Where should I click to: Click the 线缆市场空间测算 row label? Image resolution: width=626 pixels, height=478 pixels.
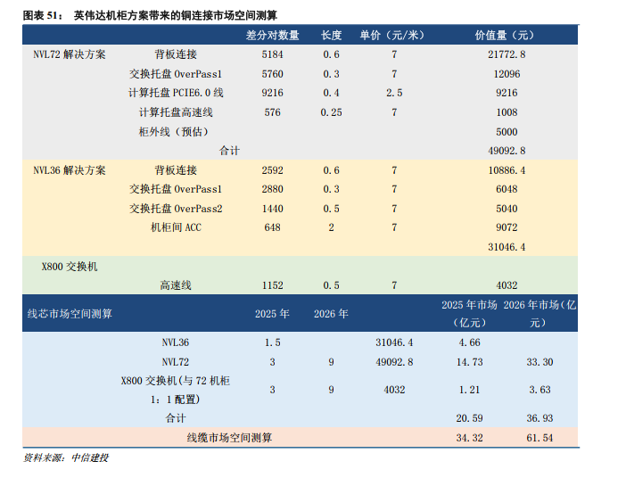click(x=229, y=438)
